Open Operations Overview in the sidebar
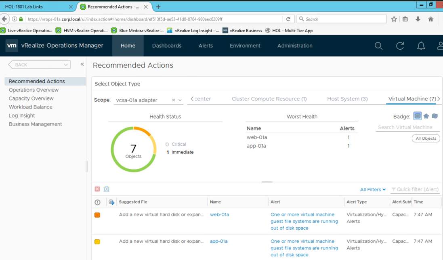This screenshot has width=443, height=260. pyautogui.click(x=34, y=90)
